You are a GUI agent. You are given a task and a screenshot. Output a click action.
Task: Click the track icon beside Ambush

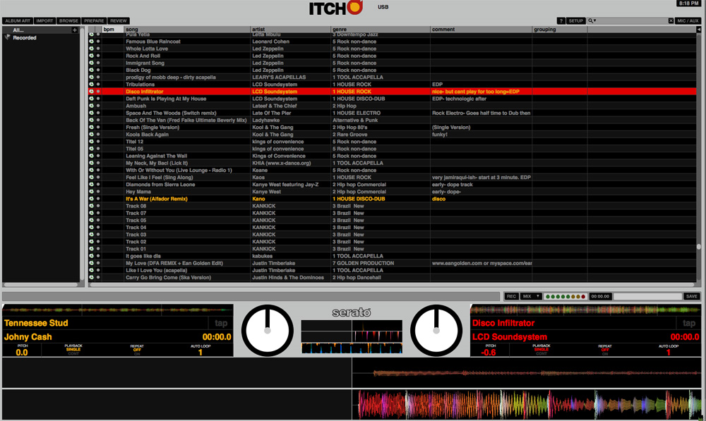pyautogui.click(x=91, y=106)
